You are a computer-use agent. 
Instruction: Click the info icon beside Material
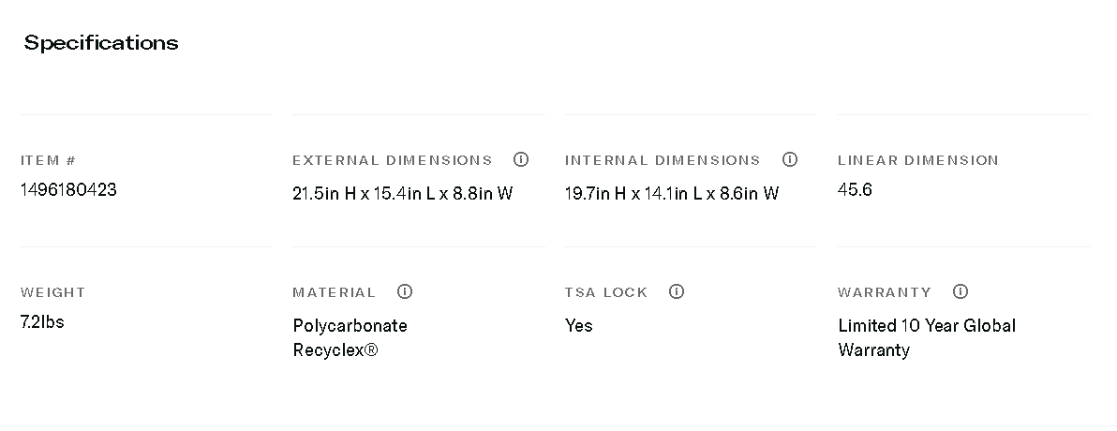(x=405, y=291)
